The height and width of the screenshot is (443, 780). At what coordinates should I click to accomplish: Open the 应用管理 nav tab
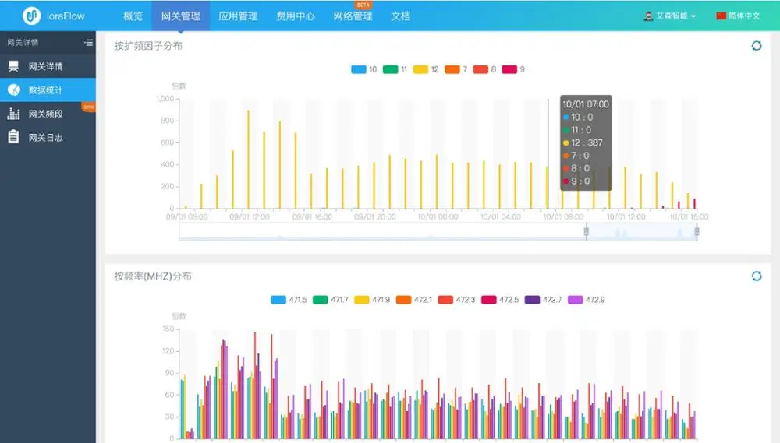coord(238,16)
